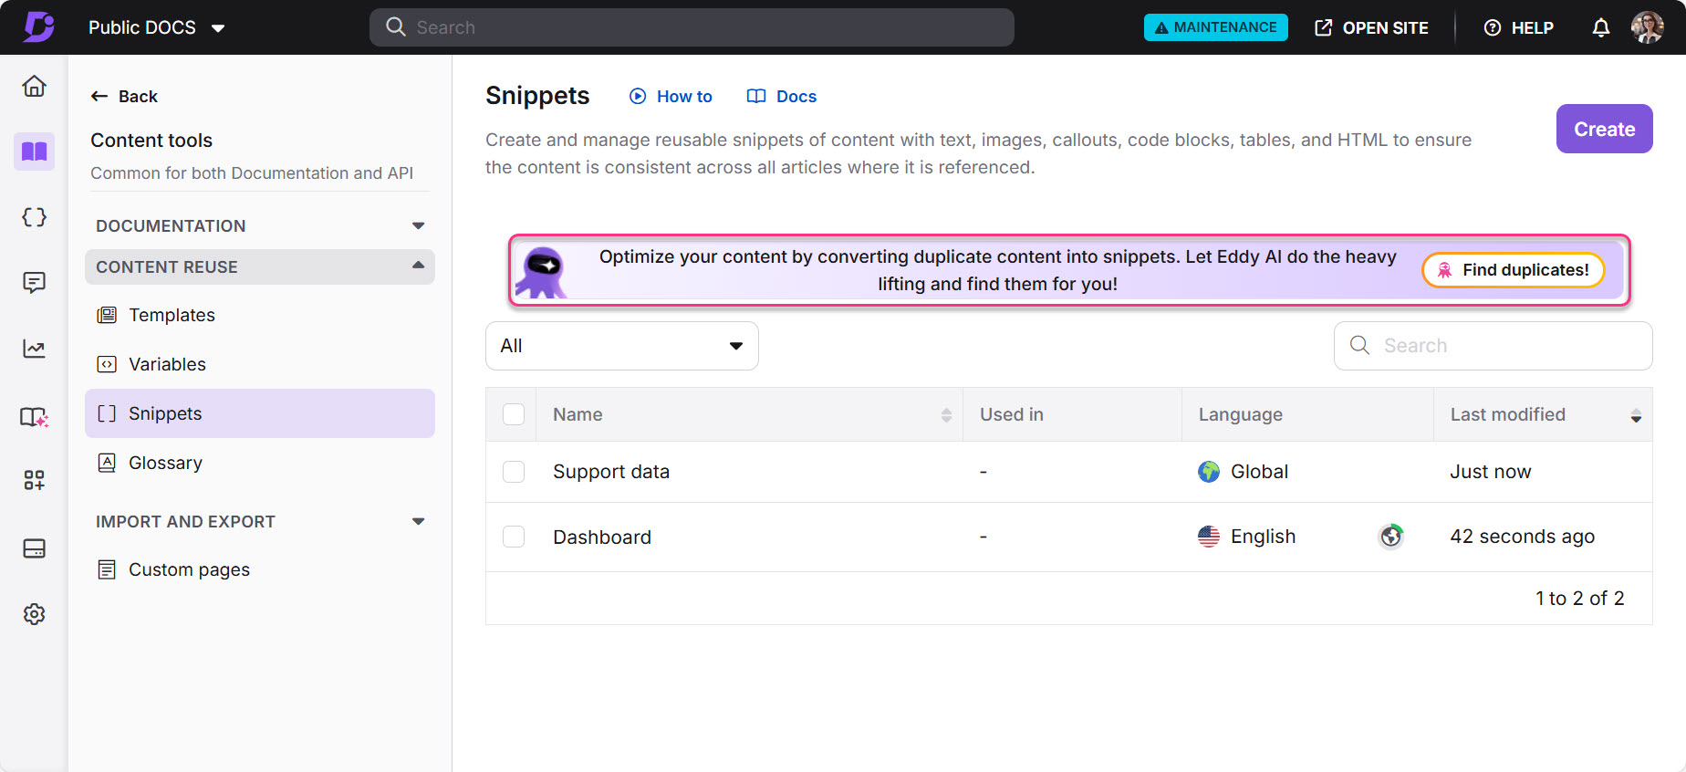Image resolution: width=1686 pixels, height=772 pixels.
Task: Focus the snippets Search field
Action: [1493, 346]
